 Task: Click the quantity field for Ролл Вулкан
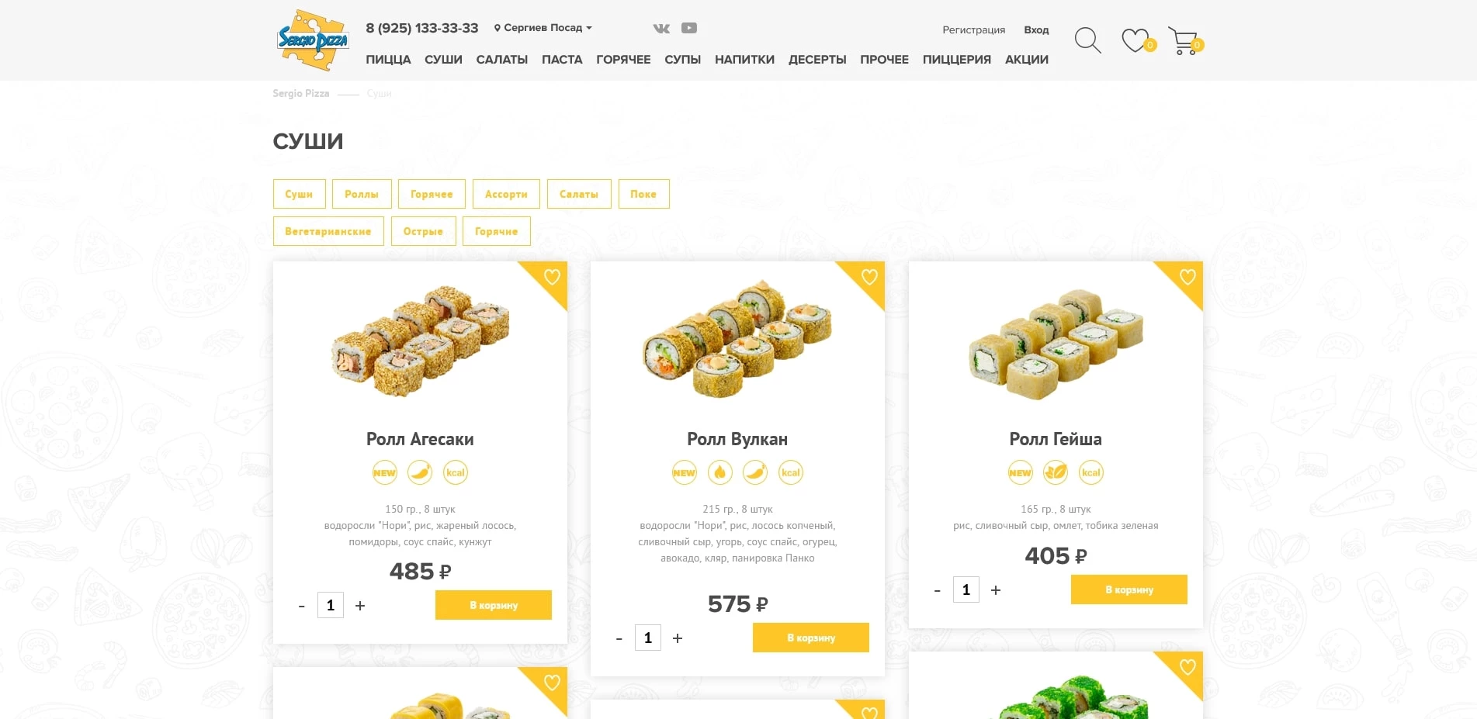click(648, 638)
